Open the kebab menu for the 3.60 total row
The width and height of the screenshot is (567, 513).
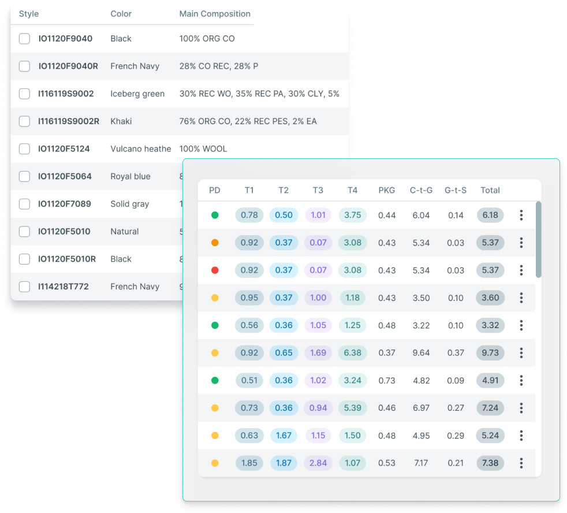coord(521,298)
